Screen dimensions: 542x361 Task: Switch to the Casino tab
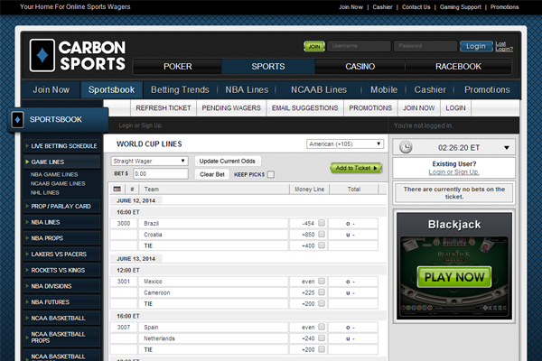[360, 66]
